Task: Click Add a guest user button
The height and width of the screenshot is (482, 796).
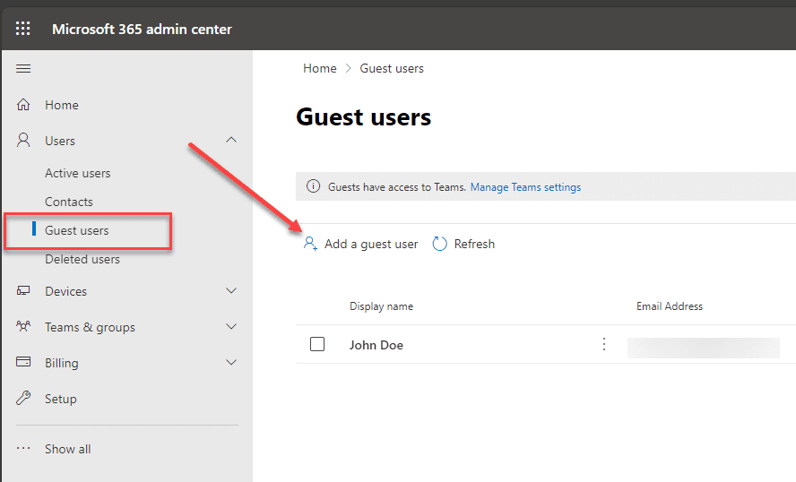Action: click(360, 244)
